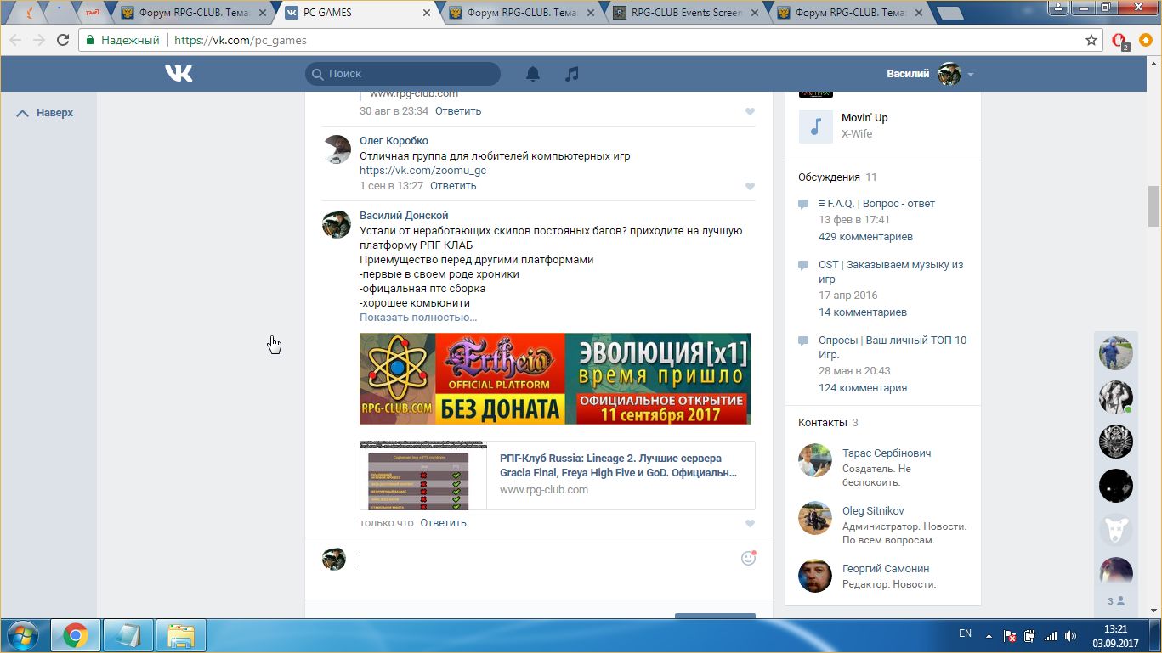
Task: Open the RPG-CLUB Эволюция banner image
Action: 555,379
